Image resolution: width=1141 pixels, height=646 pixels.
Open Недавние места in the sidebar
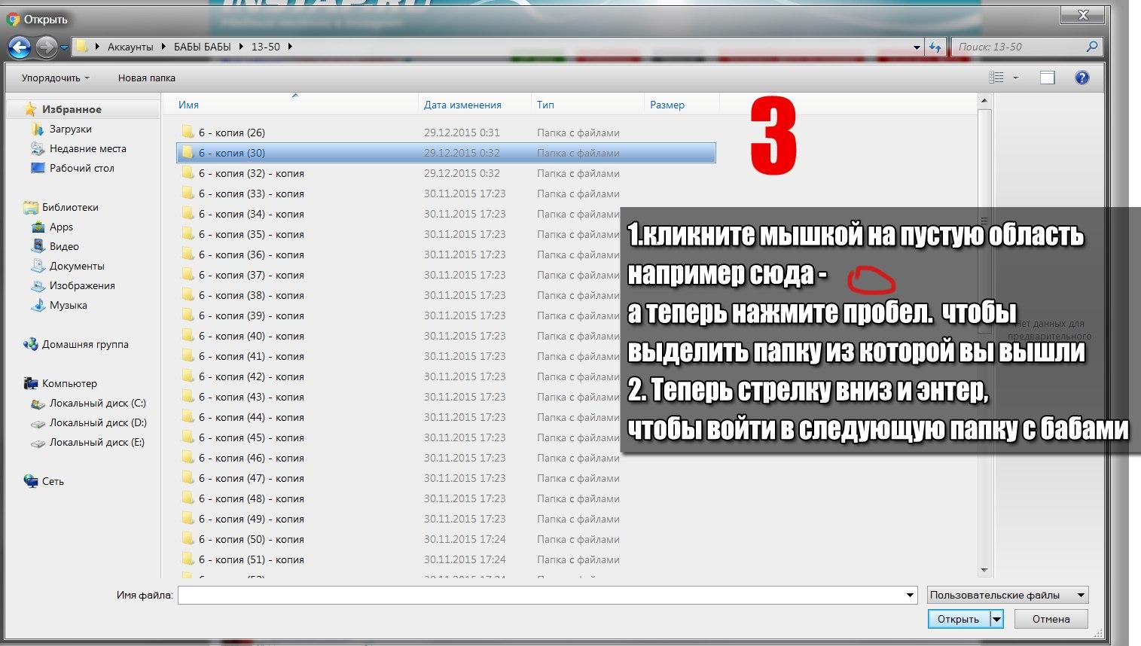[87, 148]
